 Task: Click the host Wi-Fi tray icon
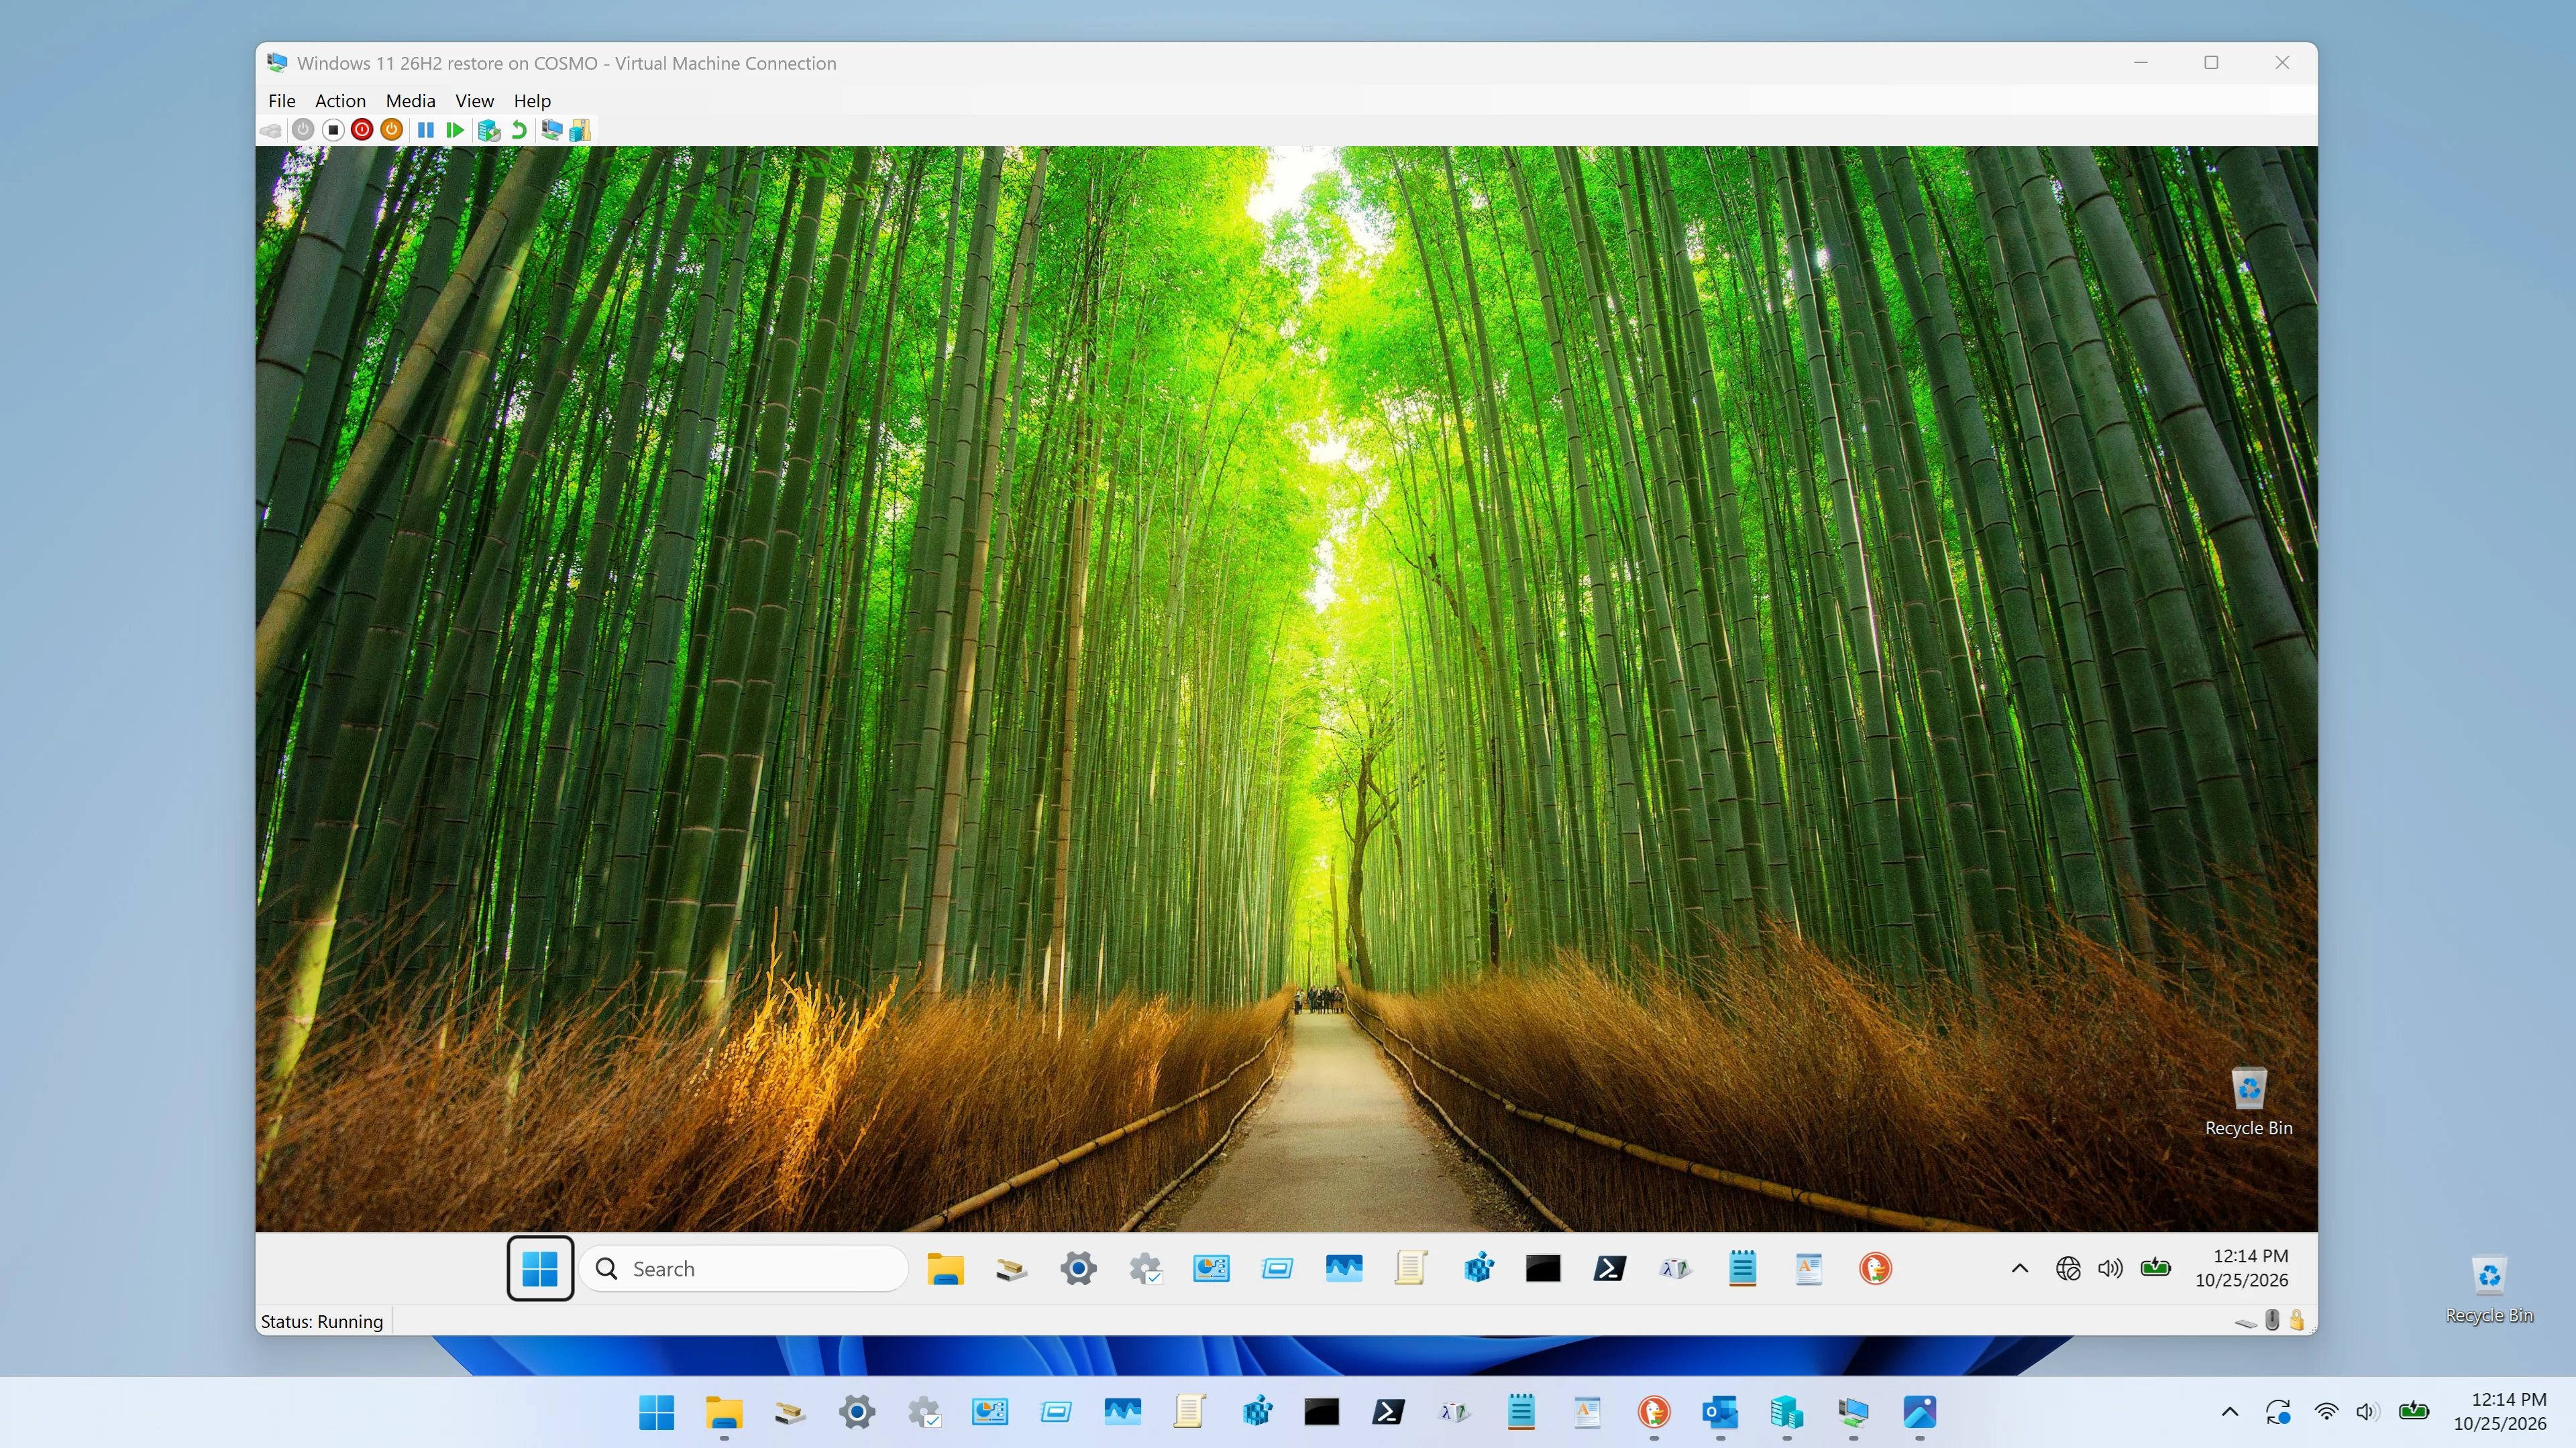[x=2326, y=1412]
